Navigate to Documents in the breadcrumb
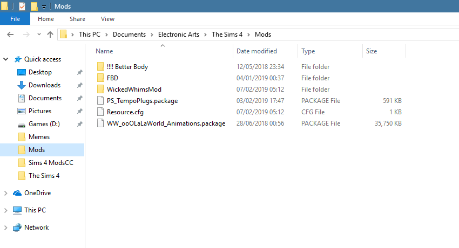Image resolution: width=459 pixels, height=248 pixels. tap(129, 35)
